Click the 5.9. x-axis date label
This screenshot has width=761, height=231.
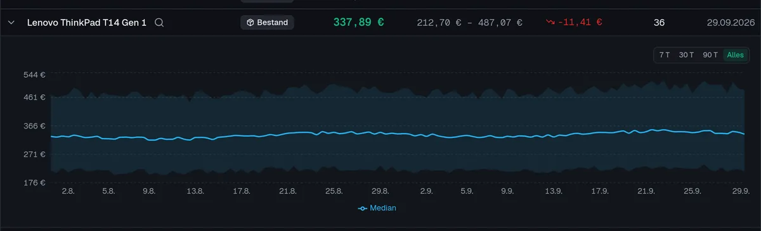[x=467, y=190]
